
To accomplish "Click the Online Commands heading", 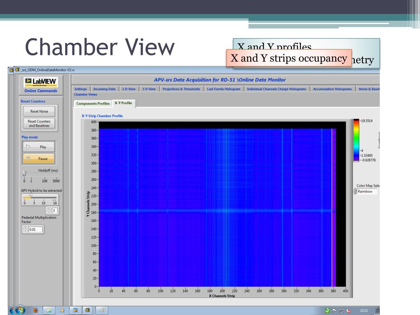I will pos(41,91).
